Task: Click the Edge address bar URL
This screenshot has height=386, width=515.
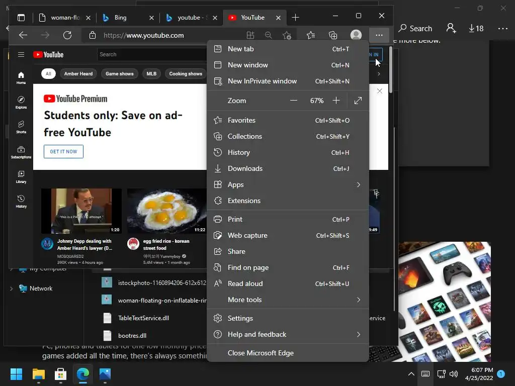Action: (143, 36)
